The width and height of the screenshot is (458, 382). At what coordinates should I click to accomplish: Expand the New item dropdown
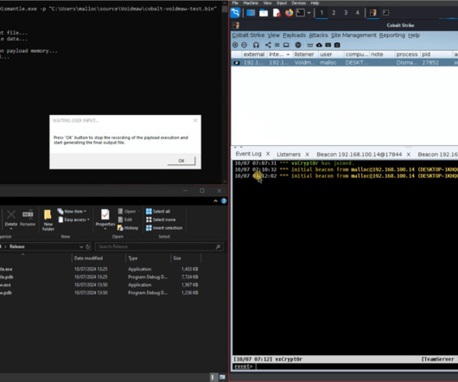[x=85, y=212]
